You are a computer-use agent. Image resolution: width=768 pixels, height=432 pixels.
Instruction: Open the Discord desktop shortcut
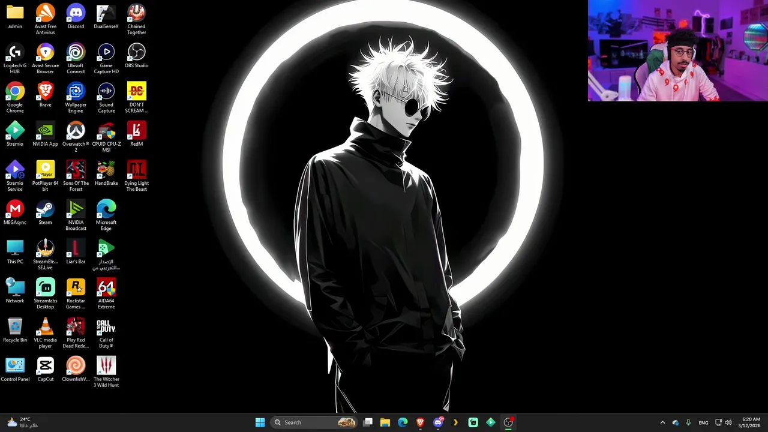76,17
